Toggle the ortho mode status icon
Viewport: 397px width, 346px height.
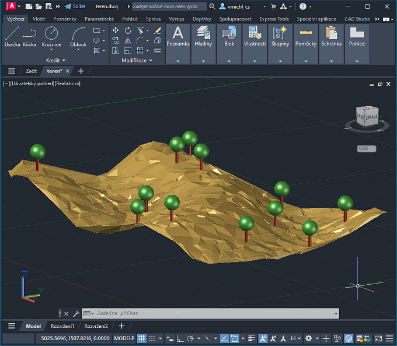coord(179,338)
